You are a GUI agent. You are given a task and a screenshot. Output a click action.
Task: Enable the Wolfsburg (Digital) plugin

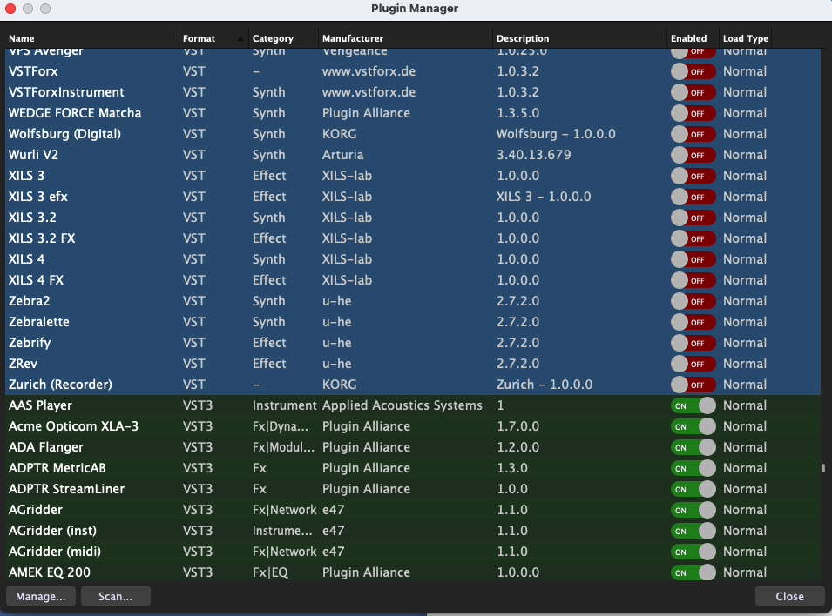[x=693, y=134]
